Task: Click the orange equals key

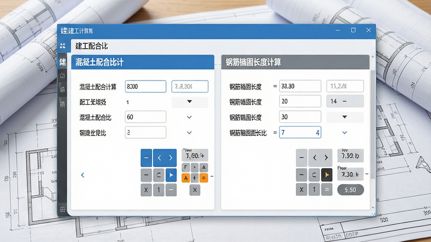Action: click(x=203, y=178)
